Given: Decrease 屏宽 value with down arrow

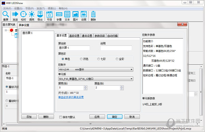Looking at the screenshot, I should coord(85,89).
